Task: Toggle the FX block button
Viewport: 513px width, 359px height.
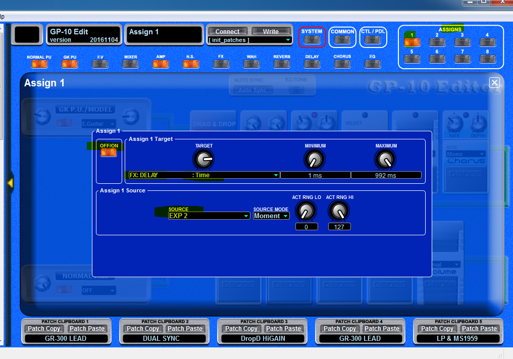Action: (221, 64)
